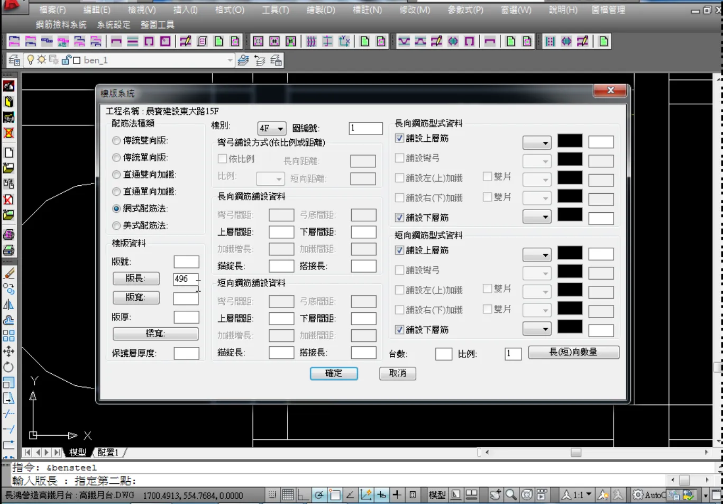Expand the ben_1 layer dropdown
Image resolution: width=723 pixels, height=504 pixels.
point(230,60)
